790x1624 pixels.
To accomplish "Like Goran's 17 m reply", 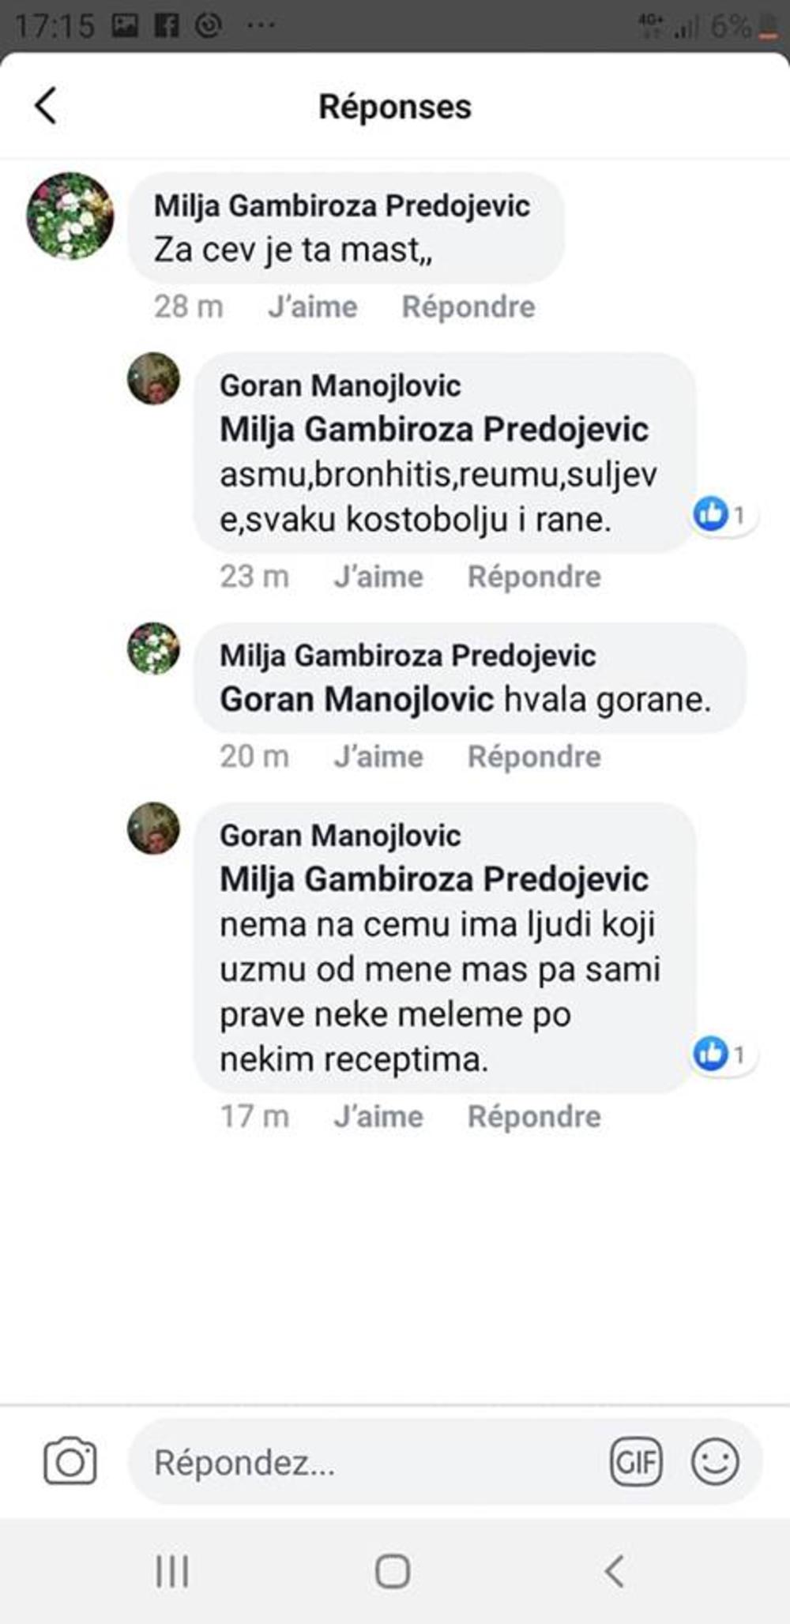I will [x=378, y=1117].
